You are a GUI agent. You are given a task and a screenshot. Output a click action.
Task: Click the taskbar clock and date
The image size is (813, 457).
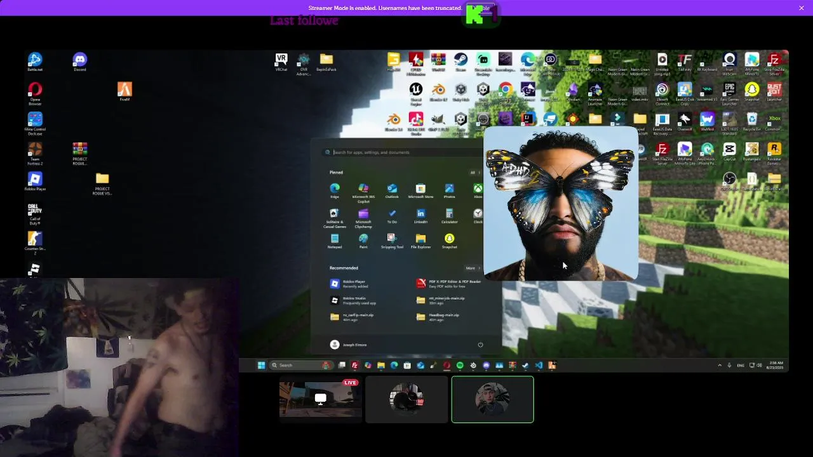click(774, 365)
